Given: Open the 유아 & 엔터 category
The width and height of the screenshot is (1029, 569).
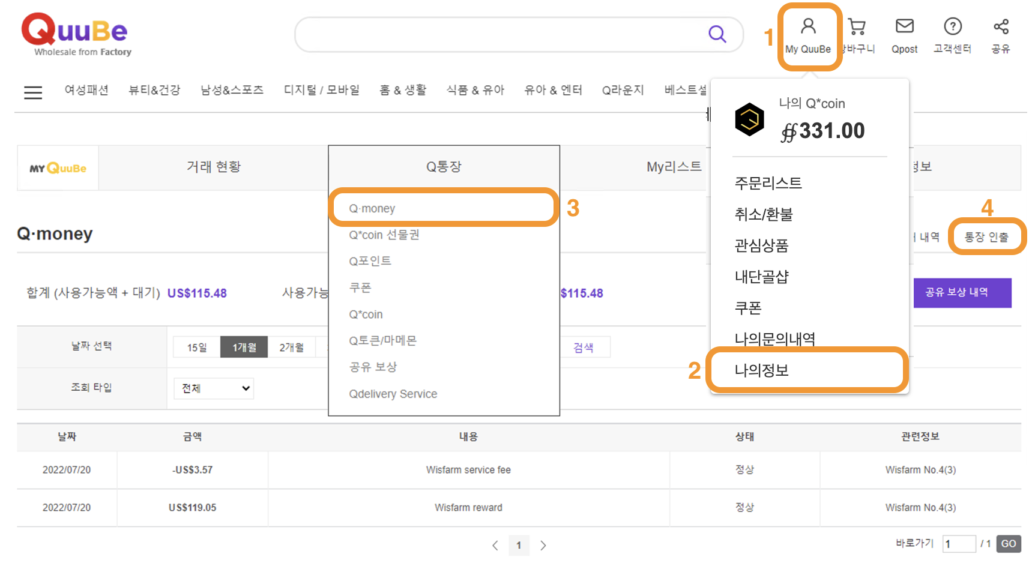Looking at the screenshot, I should 553,90.
